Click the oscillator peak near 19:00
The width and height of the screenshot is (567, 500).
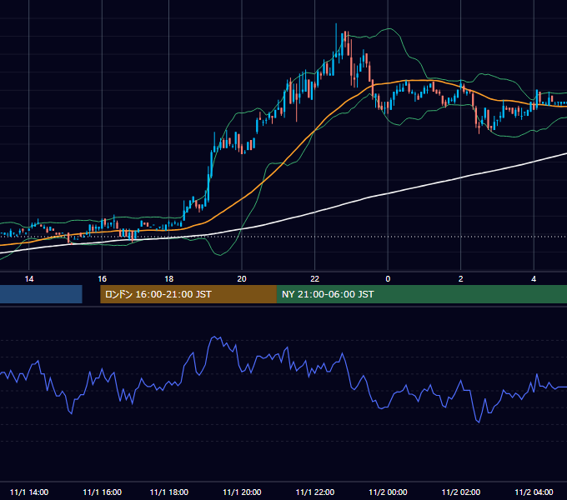(x=215, y=337)
